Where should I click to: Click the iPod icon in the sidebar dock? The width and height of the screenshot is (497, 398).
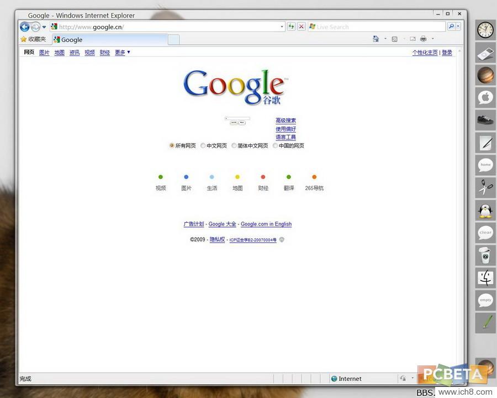tap(485, 53)
